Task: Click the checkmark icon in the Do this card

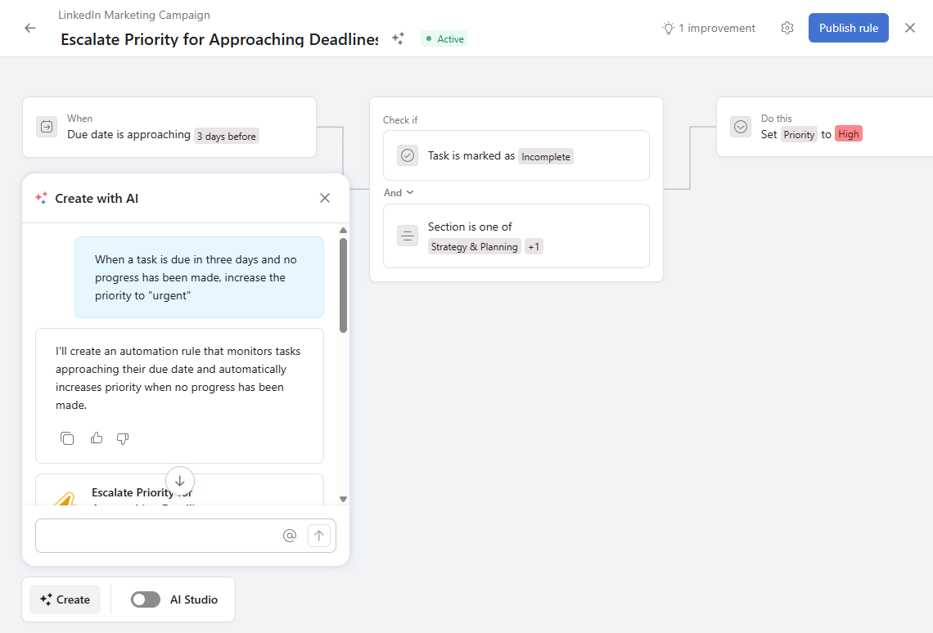Action: [x=741, y=127]
